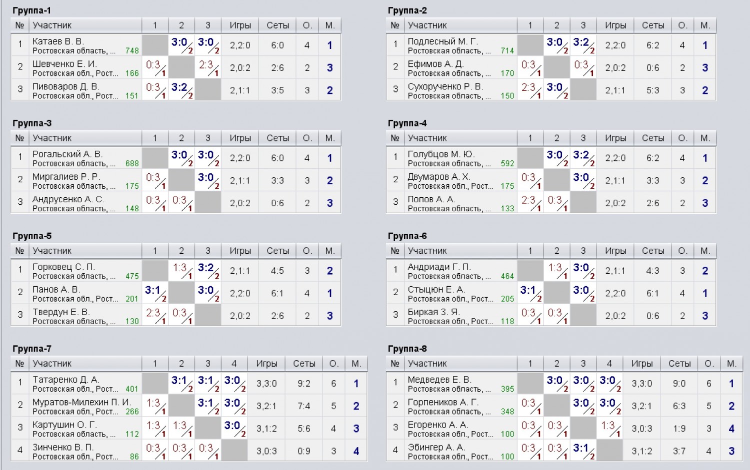Click rating 748 next to Катаев

[x=132, y=50]
